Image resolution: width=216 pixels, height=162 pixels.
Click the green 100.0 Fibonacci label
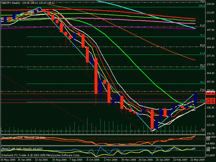(x=202, y=6)
